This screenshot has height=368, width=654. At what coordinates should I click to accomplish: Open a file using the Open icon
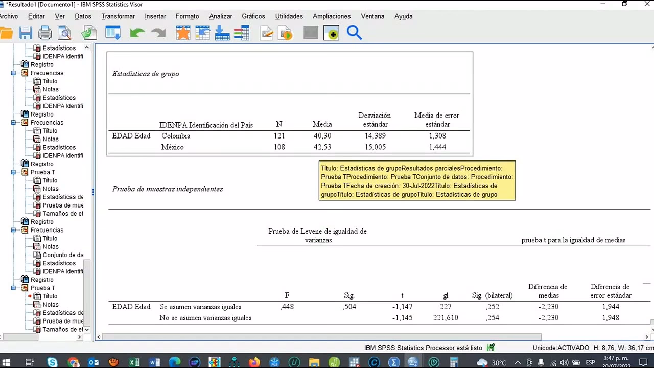pos(7,33)
